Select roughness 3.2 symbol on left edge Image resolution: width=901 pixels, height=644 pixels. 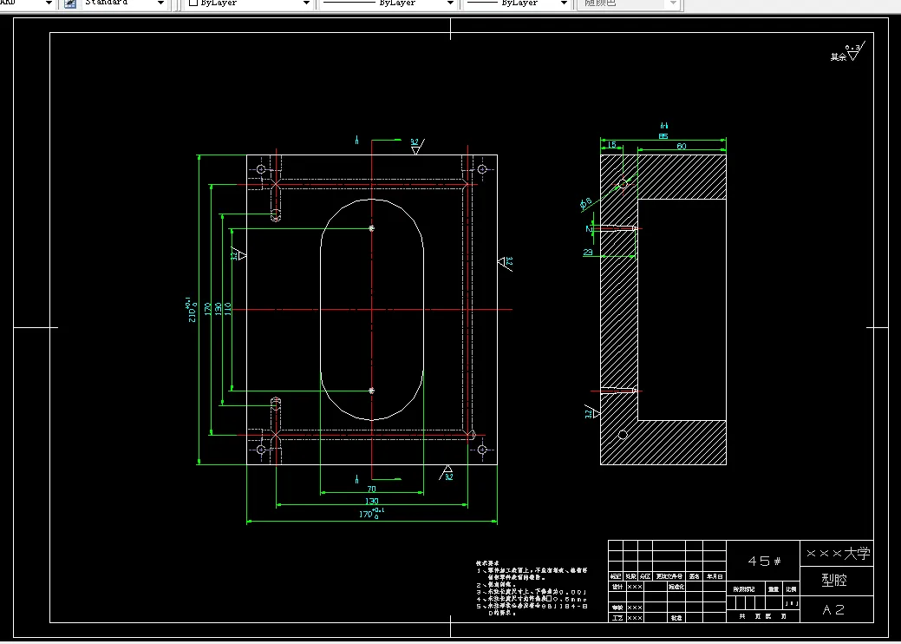(x=238, y=254)
